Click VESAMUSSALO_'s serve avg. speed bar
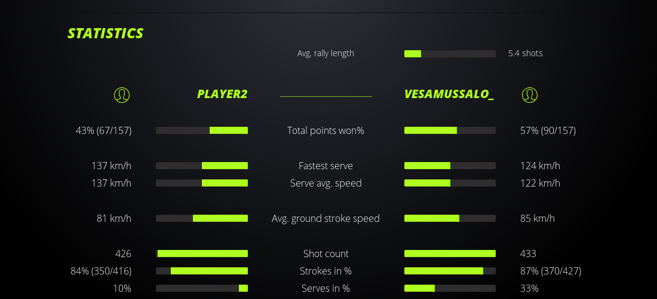The height and width of the screenshot is (299, 657). click(x=450, y=183)
